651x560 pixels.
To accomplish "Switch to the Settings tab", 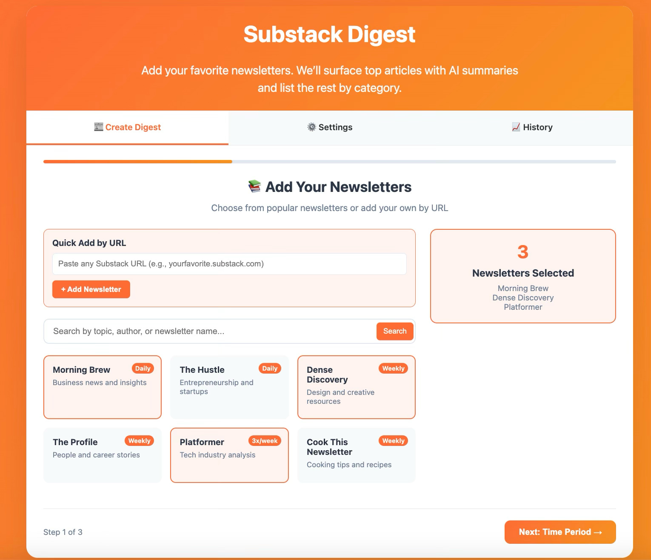I will point(330,127).
